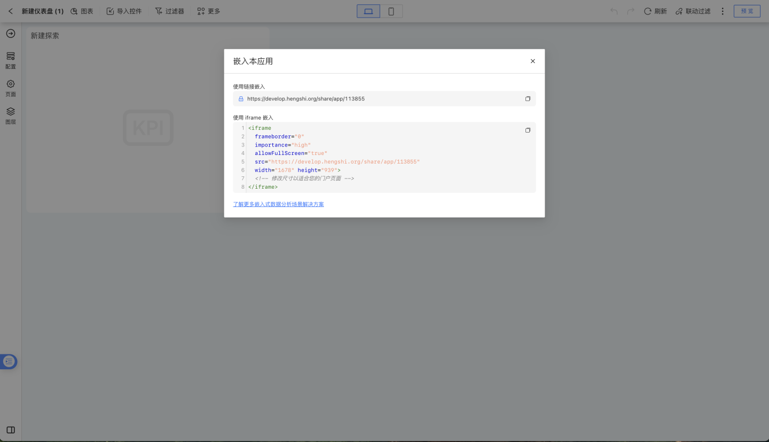
Task: Toggle the bottom-left sidebar panel
Action: [x=11, y=430]
